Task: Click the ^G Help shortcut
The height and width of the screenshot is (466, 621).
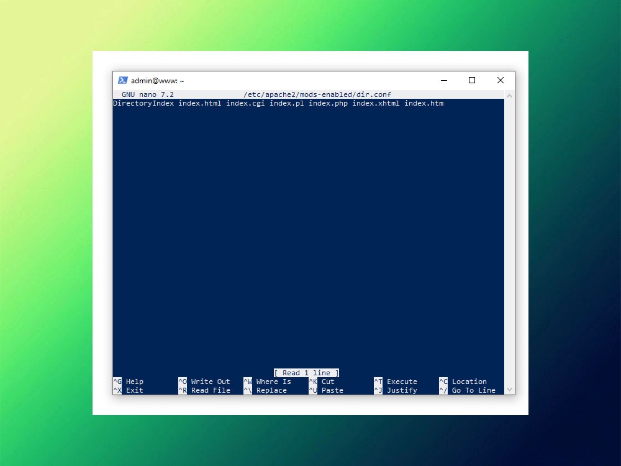Action: pyautogui.click(x=129, y=381)
